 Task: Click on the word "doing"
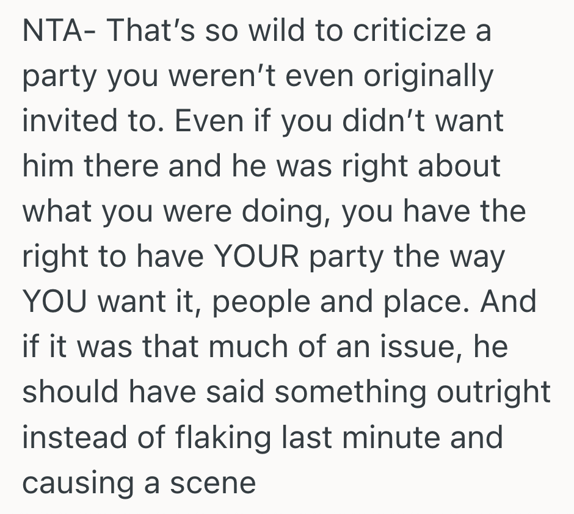(281, 212)
